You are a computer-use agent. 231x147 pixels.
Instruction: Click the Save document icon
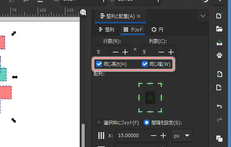(x=219, y=42)
